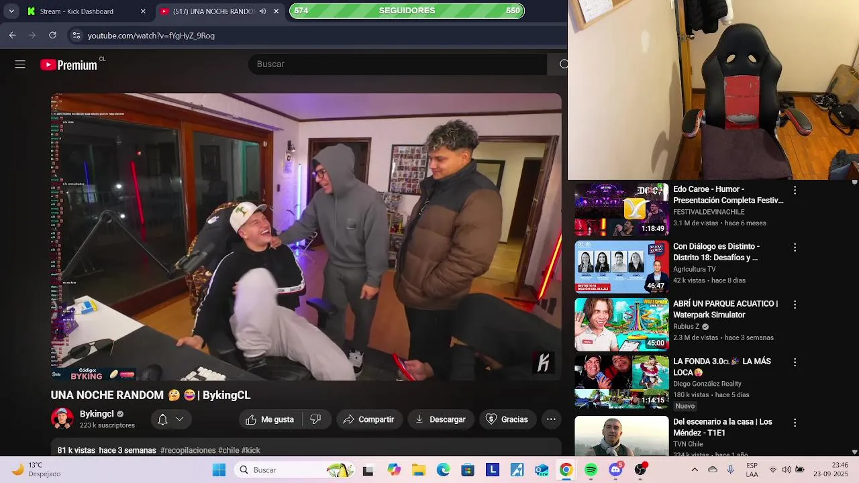Click the sidebar recommendations scrollbar

pos(854,317)
